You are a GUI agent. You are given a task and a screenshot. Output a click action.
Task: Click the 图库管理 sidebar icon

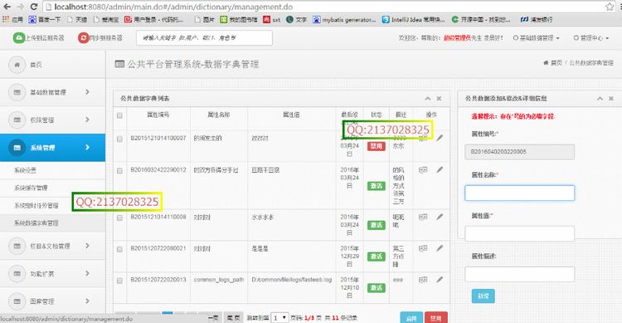tap(17, 301)
